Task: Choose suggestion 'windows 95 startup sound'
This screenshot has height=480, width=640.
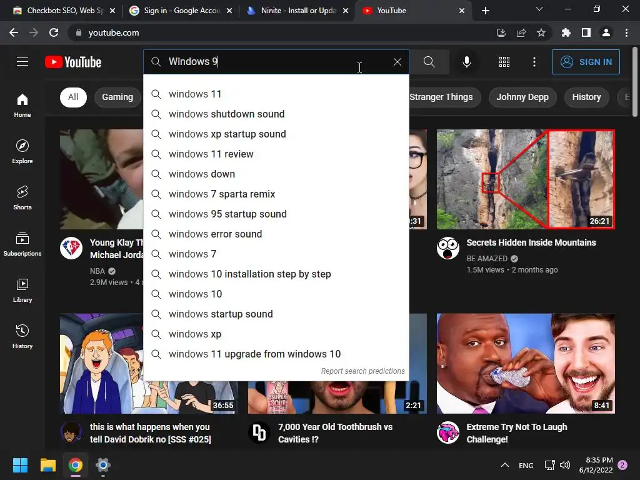Action: click(x=276, y=214)
